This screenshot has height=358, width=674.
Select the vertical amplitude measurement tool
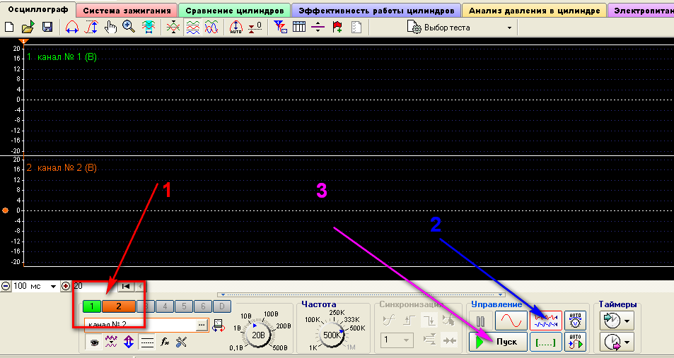(x=91, y=28)
